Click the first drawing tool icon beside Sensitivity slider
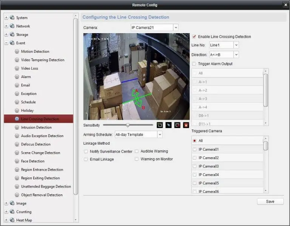Image resolution: width=290 pixels, height=226 pixels. tap(160, 125)
